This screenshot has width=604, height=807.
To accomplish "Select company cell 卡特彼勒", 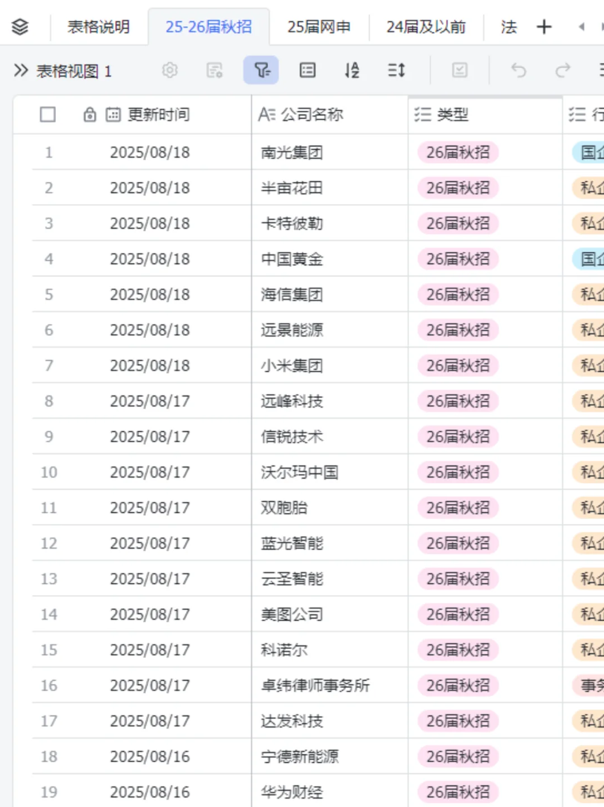I will click(x=330, y=223).
